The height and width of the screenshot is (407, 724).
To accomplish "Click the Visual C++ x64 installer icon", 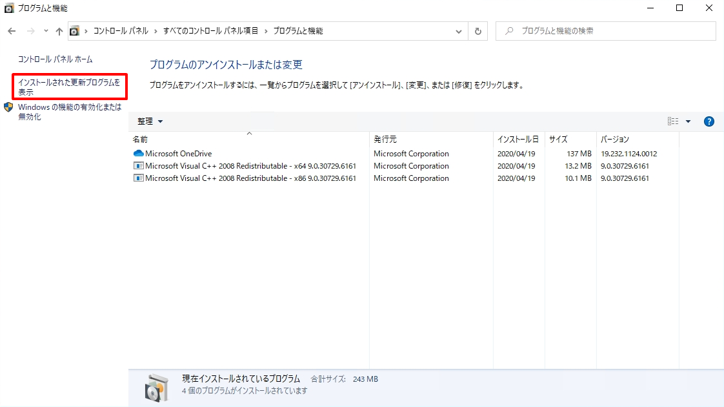I will (138, 165).
